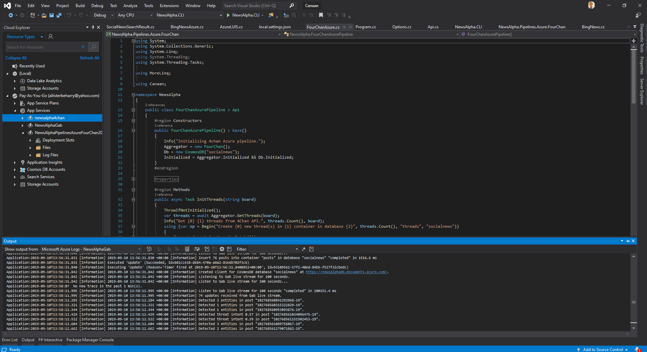Click Add to Source Control

(x=603, y=349)
